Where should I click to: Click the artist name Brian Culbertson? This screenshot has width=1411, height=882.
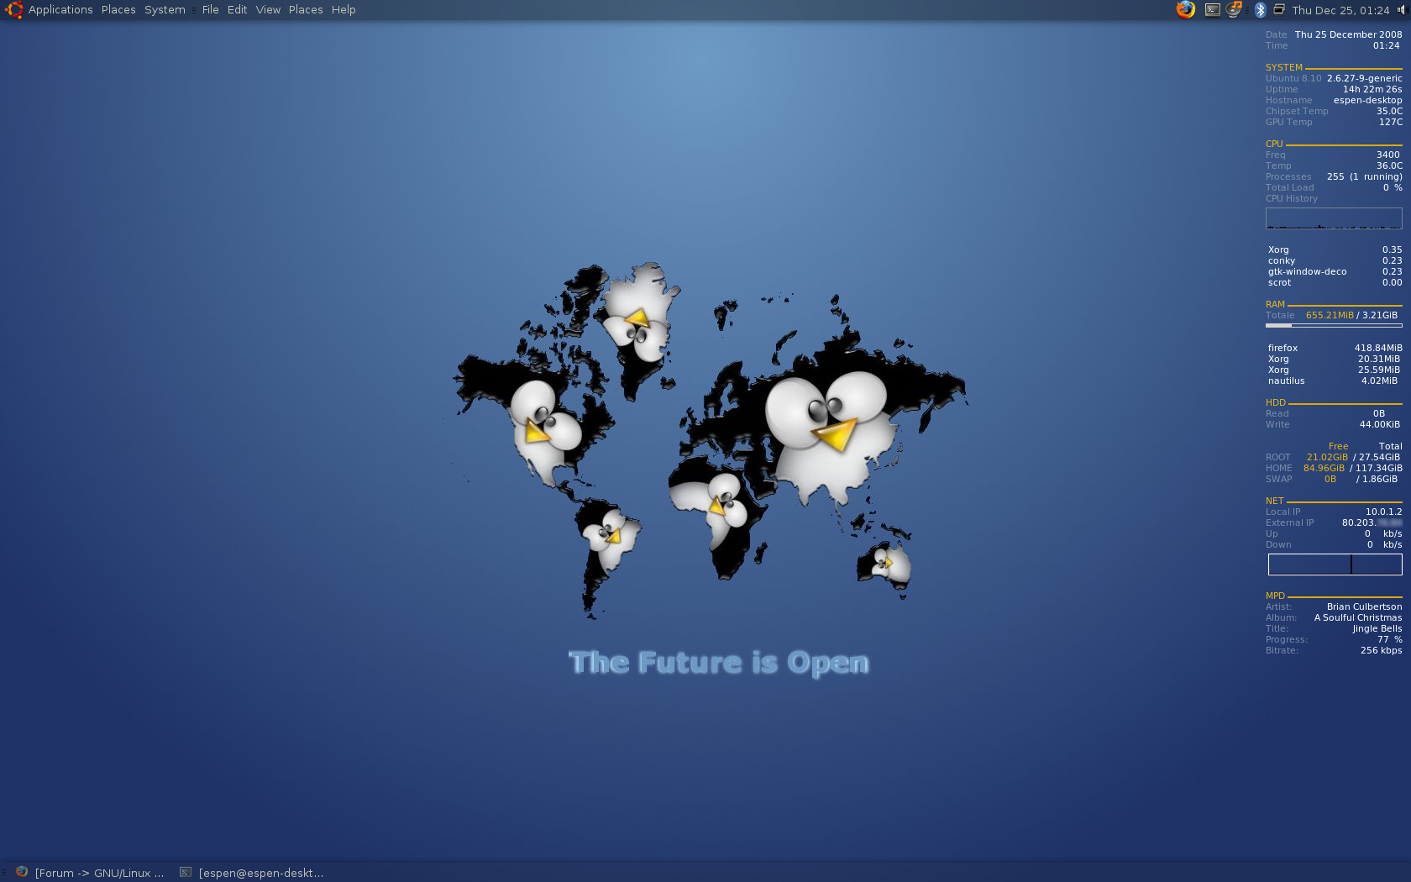click(1364, 606)
